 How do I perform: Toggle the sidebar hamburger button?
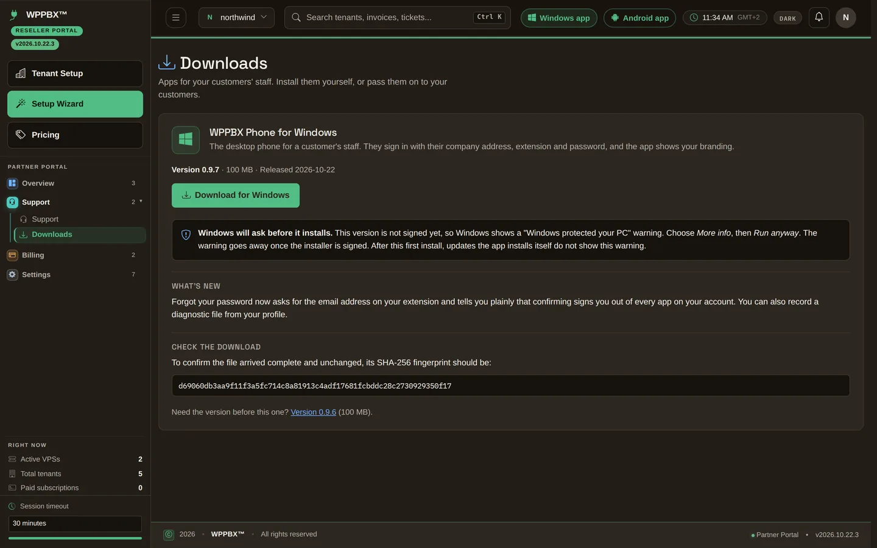176,18
